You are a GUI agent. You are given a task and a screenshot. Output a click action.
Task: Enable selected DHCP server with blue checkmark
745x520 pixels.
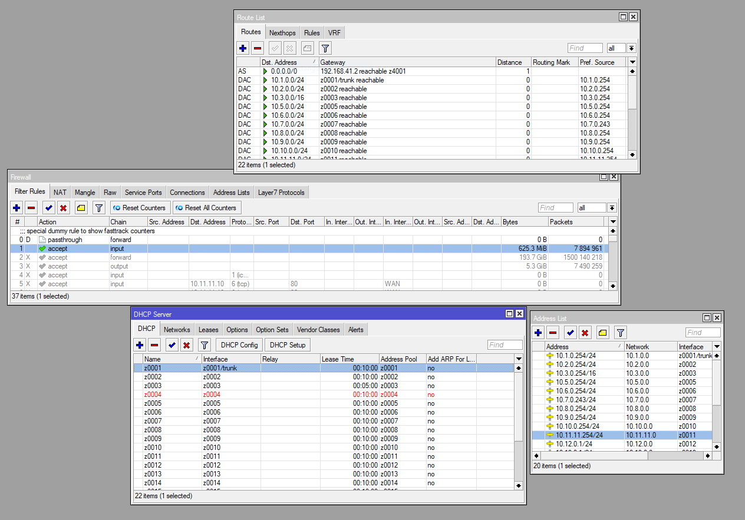[172, 345]
